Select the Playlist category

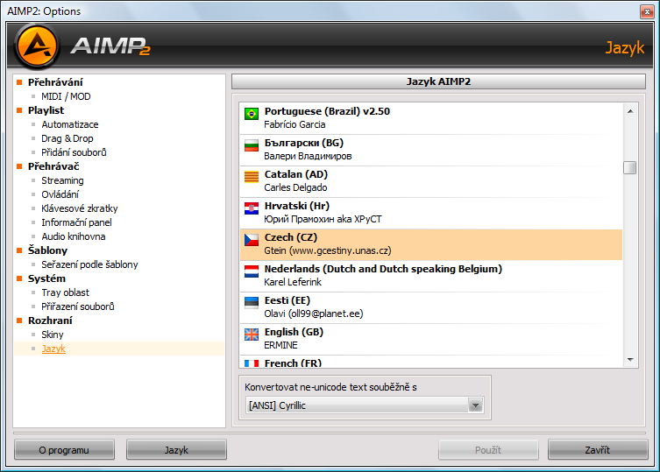tap(46, 110)
